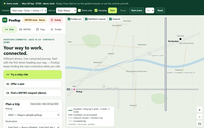The width and height of the screenshot is (204, 128).
Task: Click the Plan a trip heading
Action: (13, 104)
